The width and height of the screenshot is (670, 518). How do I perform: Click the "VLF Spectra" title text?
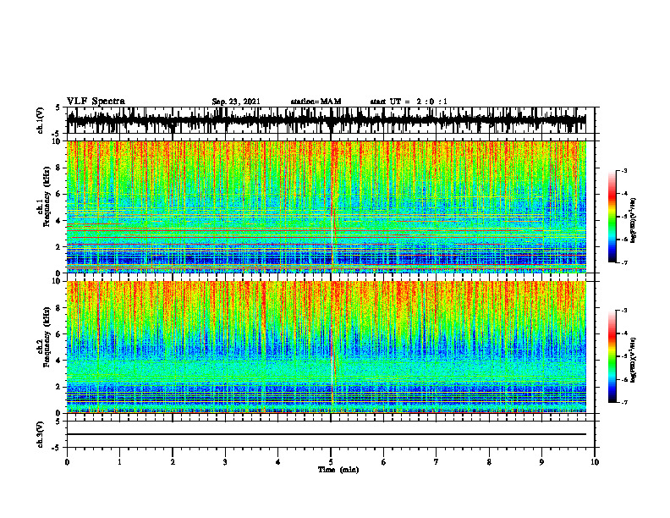point(96,102)
